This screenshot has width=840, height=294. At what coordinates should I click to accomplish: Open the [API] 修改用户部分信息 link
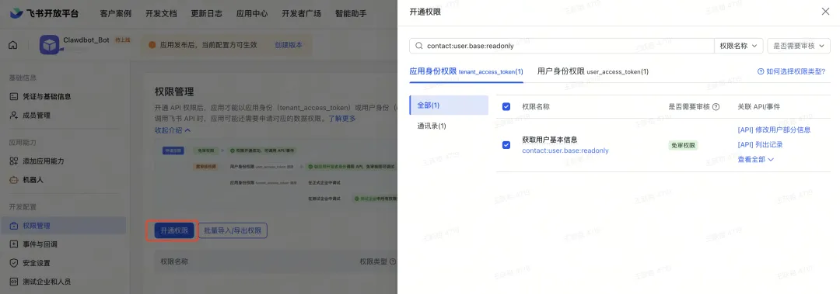click(774, 130)
